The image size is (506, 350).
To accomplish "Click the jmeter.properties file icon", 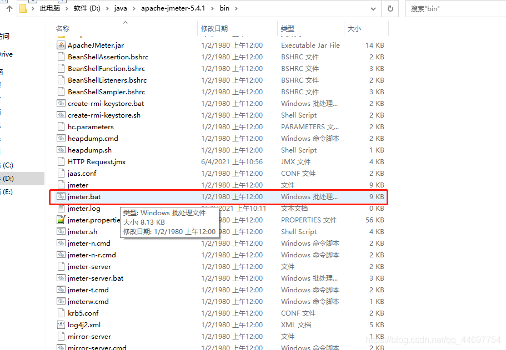I will click(x=61, y=220).
